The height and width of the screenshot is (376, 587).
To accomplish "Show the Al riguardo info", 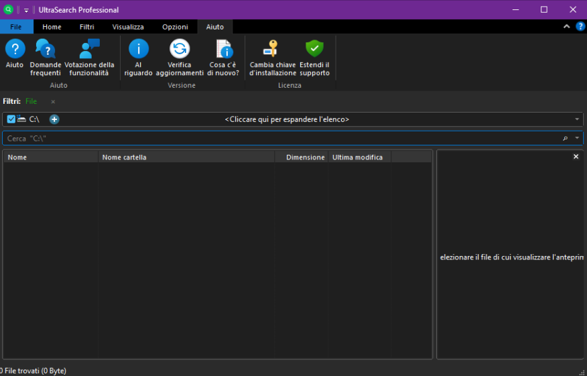I will (139, 57).
